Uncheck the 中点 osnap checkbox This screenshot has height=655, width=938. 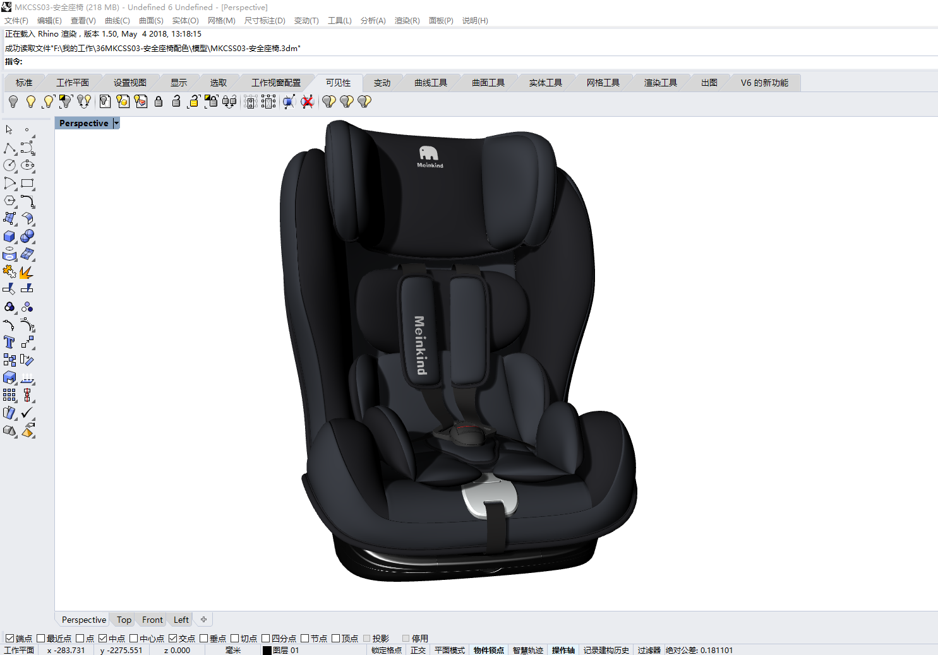[x=102, y=638]
